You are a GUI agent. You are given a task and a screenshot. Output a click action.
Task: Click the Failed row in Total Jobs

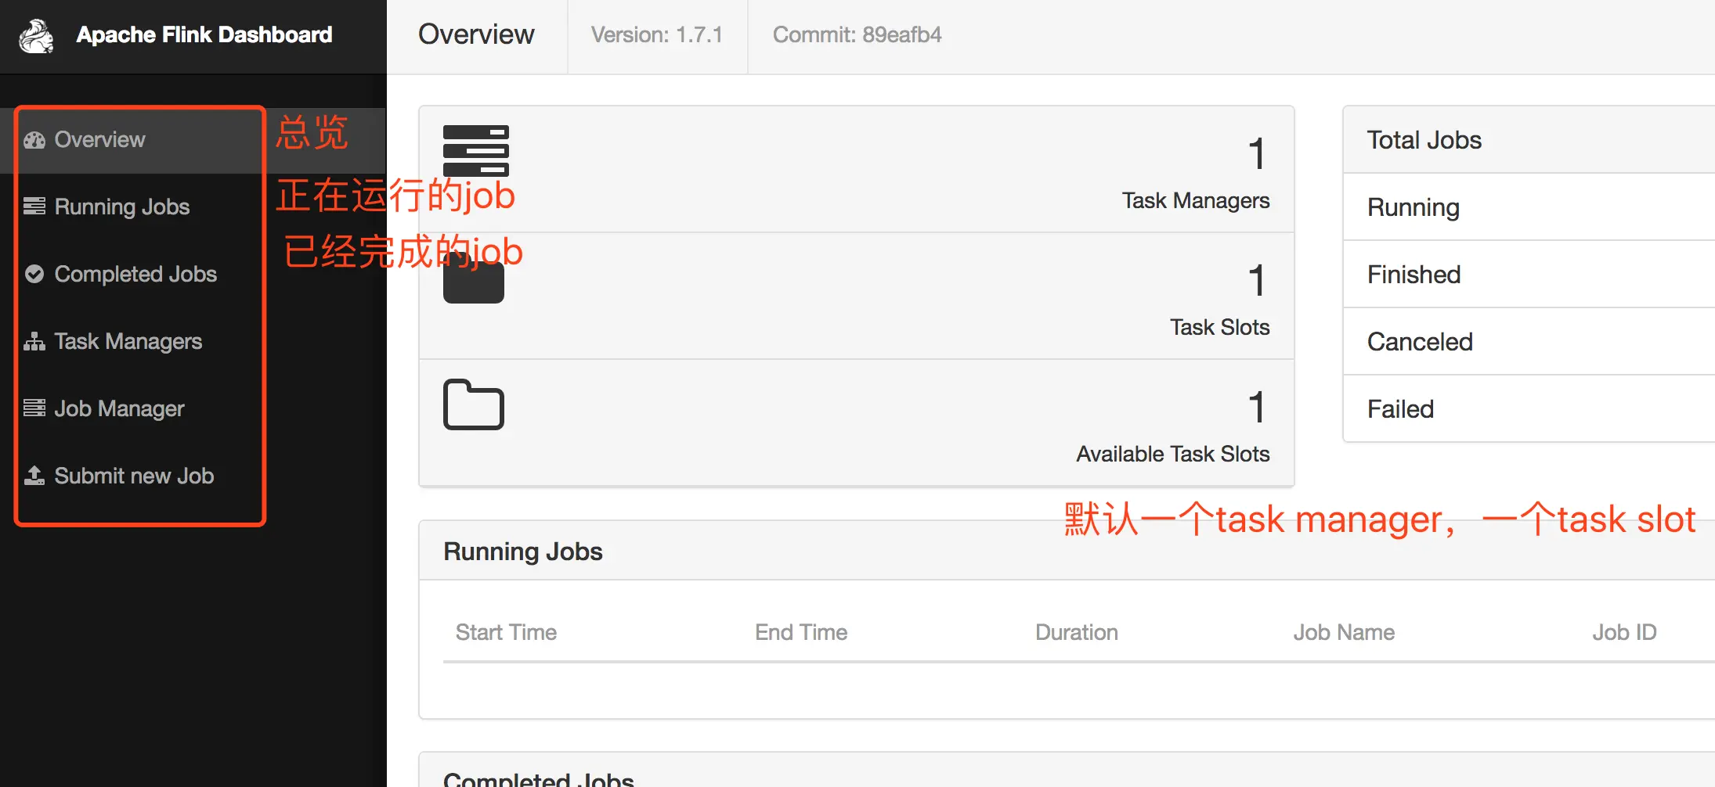[1529, 409]
